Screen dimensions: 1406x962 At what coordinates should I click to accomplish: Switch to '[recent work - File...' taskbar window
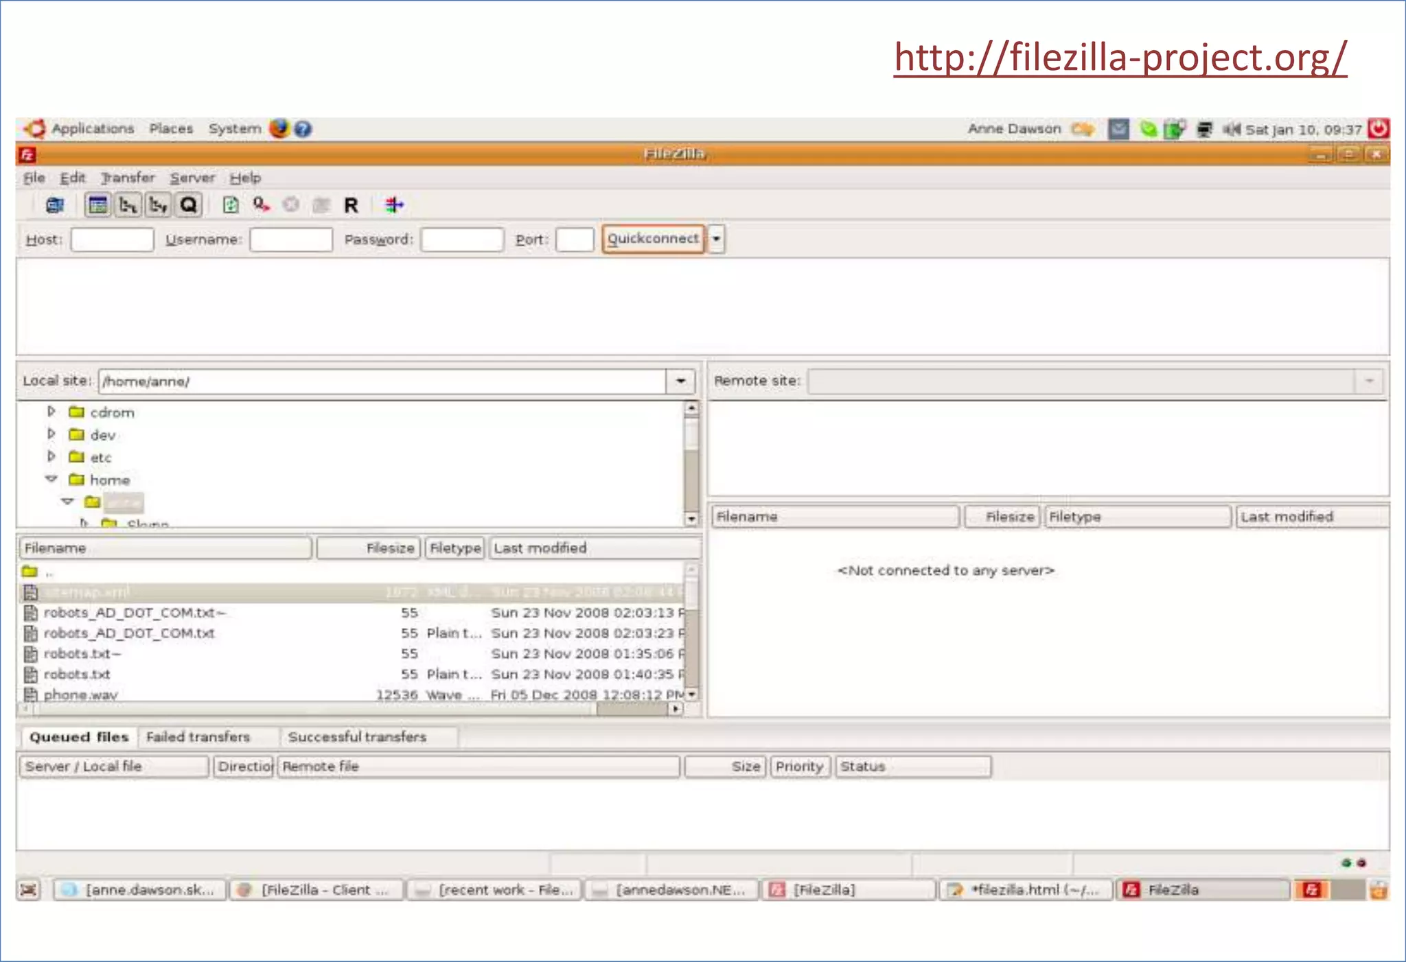[x=494, y=890]
